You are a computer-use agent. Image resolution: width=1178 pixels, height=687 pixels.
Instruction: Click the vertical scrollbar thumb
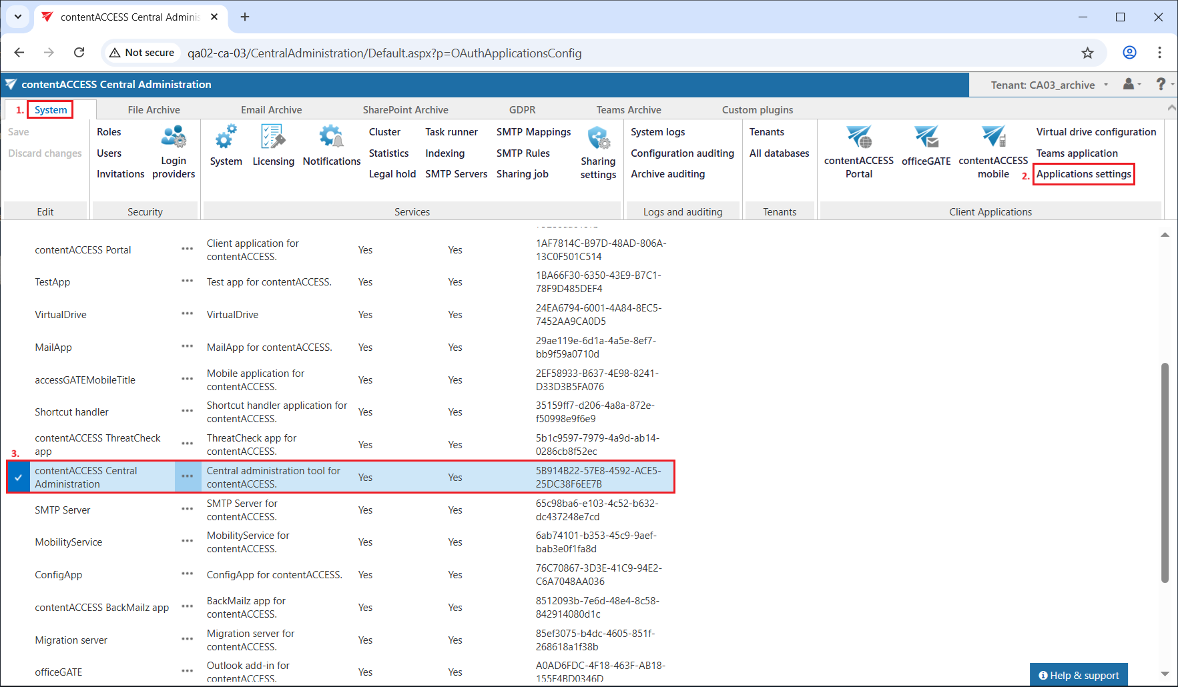coord(1165,472)
